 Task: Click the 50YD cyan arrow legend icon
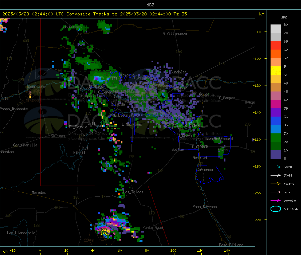pos(276,167)
